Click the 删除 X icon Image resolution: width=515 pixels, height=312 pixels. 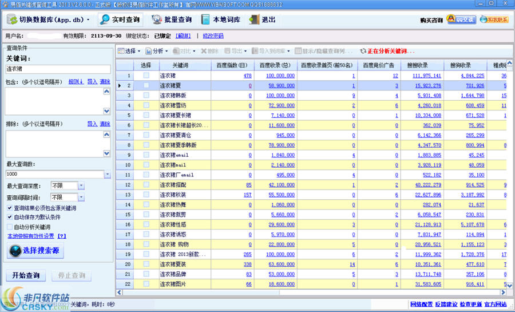[x=204, y=51]
